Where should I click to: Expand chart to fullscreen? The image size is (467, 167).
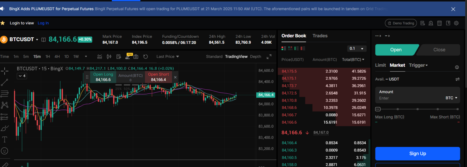point(269,57)
